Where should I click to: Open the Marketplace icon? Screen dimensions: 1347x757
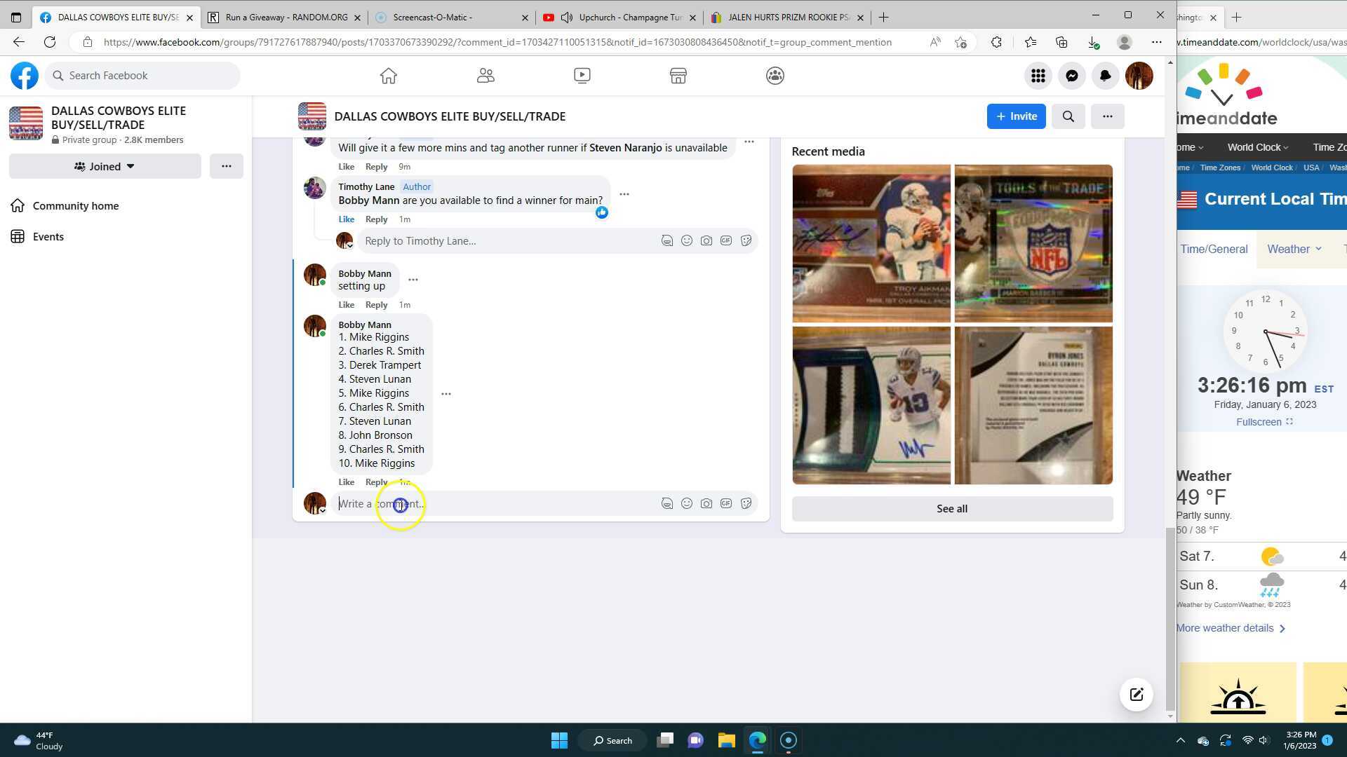coord(678,76)
